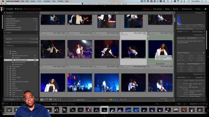
Task: Open the Metadata menu in menu bar
Action: (47, 1)
